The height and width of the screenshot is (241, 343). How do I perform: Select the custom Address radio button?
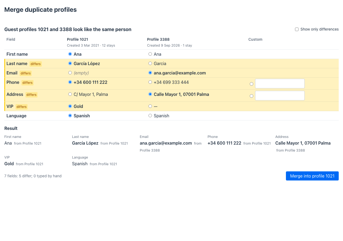tap(251, 96)
